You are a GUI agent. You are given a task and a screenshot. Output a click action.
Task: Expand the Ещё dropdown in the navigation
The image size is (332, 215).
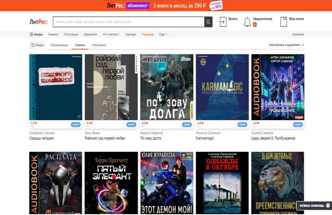[x=163, y=34]
